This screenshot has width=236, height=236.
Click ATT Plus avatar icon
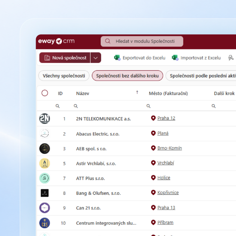tap(45, 178)
